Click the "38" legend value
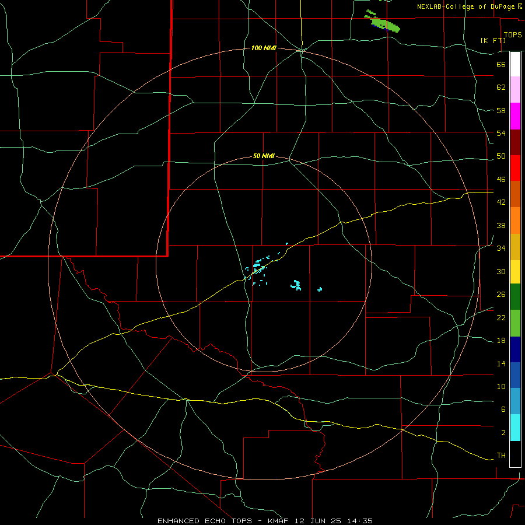Screen dimensions: 525x525 (501, 225)
